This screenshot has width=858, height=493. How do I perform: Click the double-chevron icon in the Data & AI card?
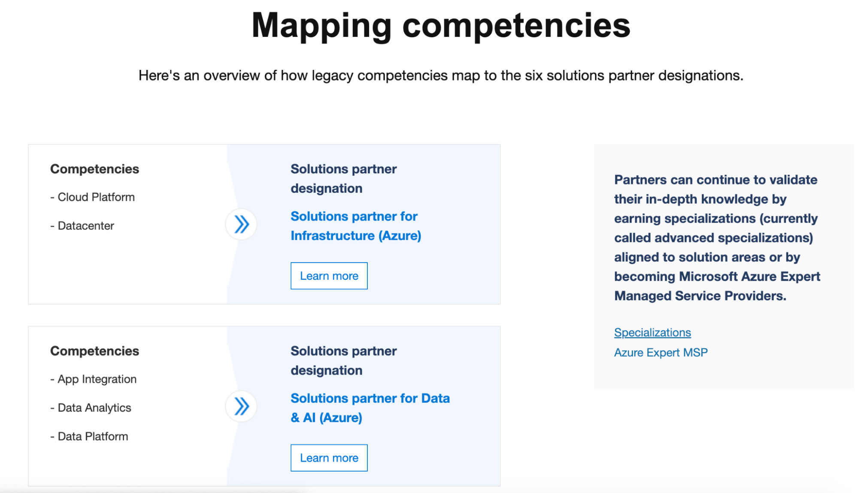[241, 406]
